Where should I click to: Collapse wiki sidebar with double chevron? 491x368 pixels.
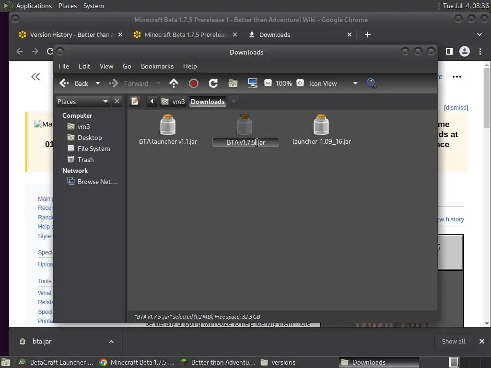click(x=35, y=77)
